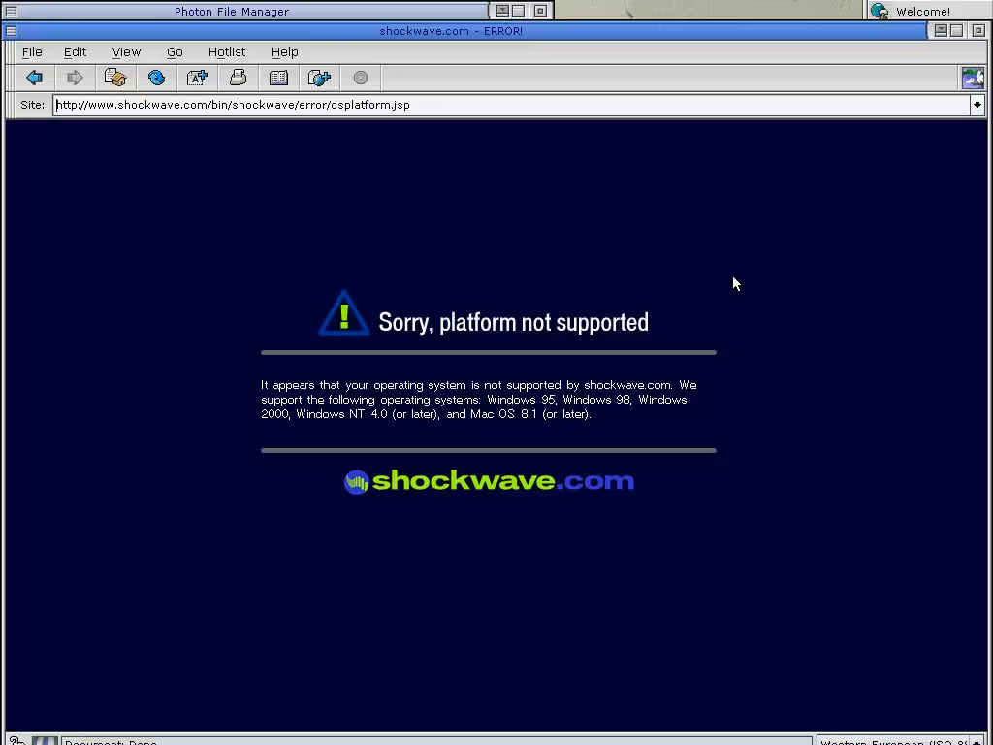Click the 'Site:' label
The height and width of the screenshot is (745, 993).
click(32, 105)
